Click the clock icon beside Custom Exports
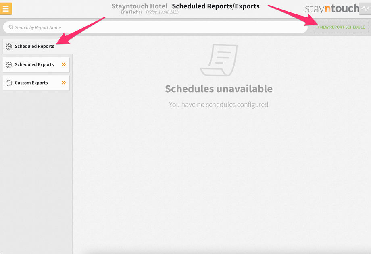This screenshot has width=371, height=254. point(9,83)
